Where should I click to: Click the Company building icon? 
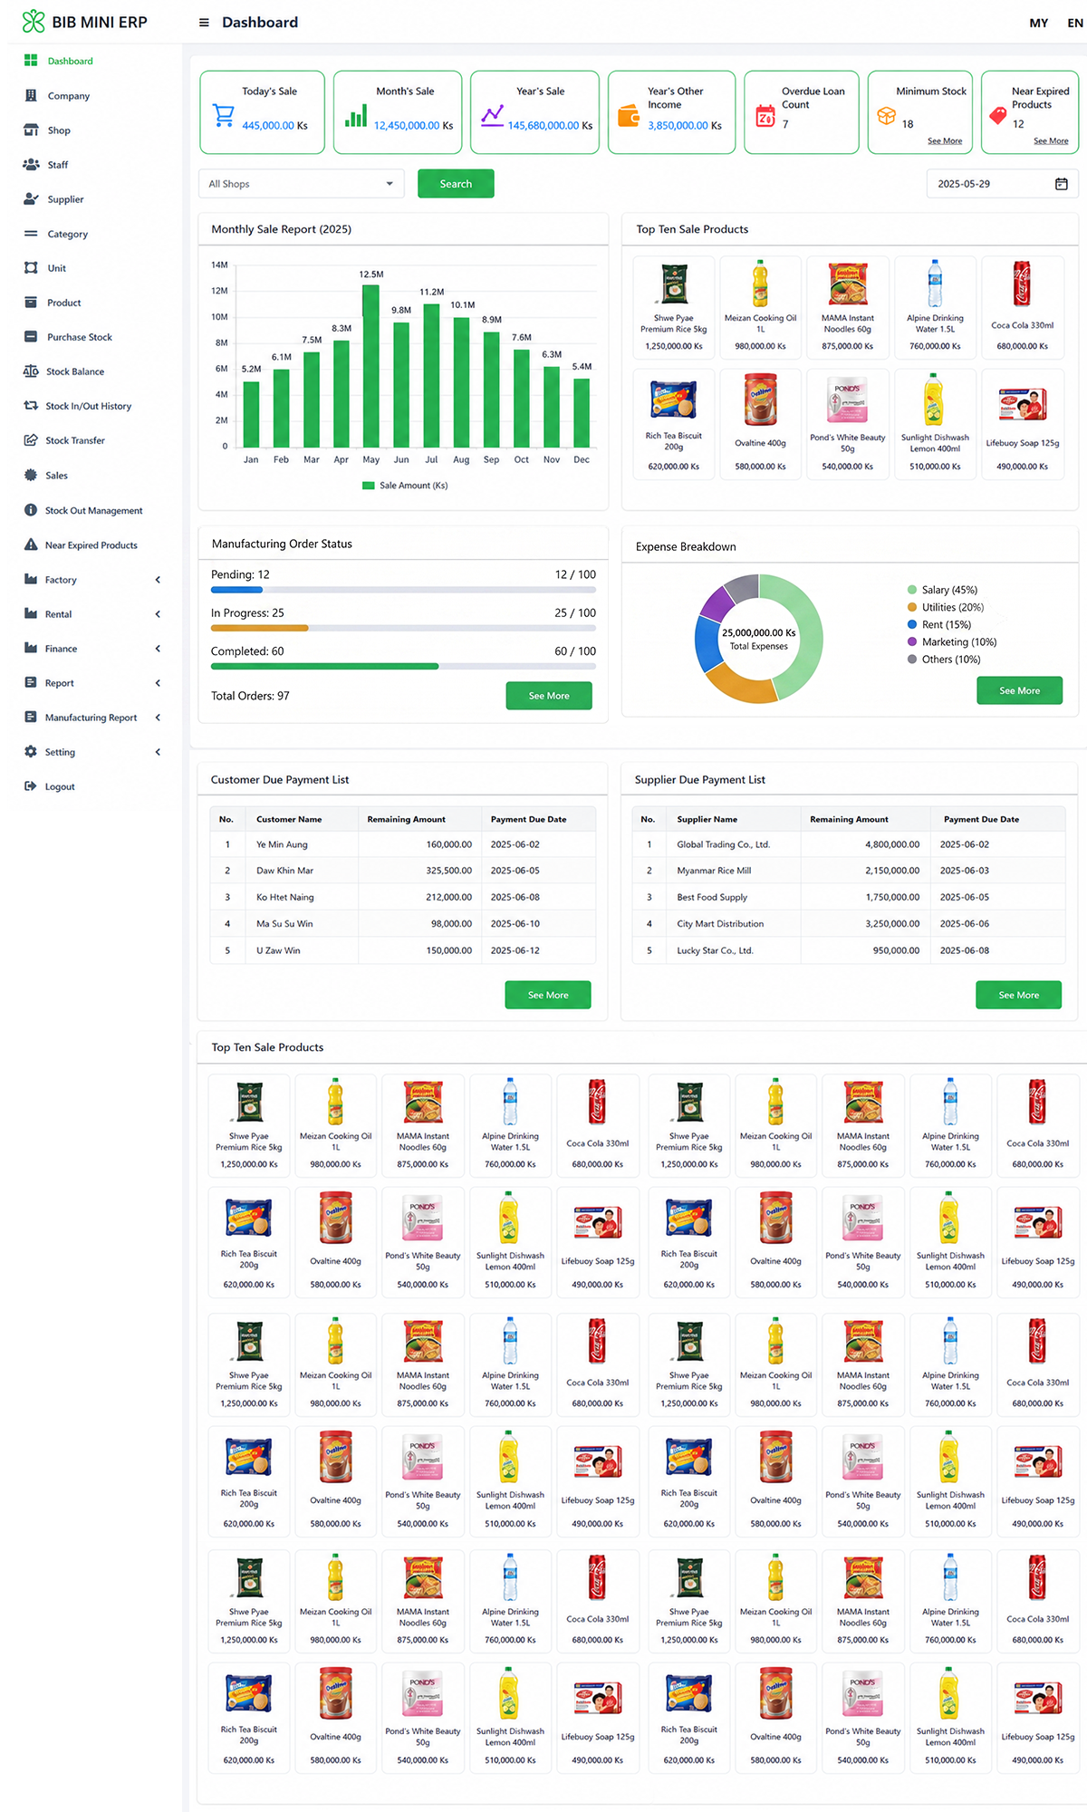point(31,95)
